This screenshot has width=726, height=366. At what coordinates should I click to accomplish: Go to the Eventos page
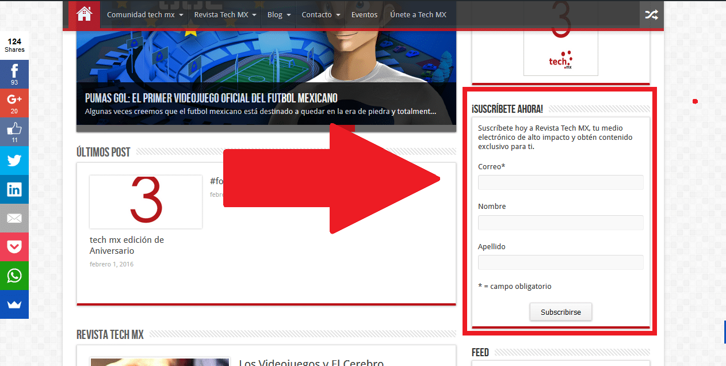(365, 14)
